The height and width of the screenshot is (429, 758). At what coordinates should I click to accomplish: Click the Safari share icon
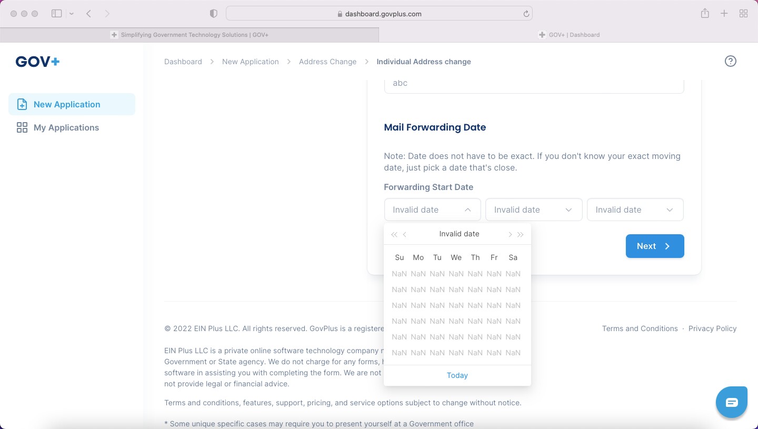point(705,13)
